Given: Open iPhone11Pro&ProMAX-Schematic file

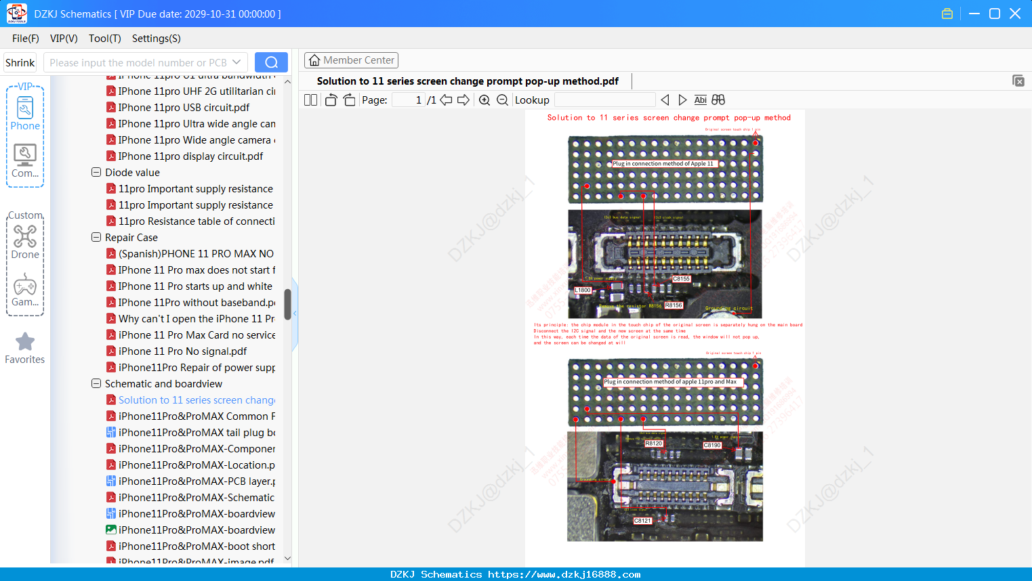Looking at the screenshot, I should coord(197,497).
